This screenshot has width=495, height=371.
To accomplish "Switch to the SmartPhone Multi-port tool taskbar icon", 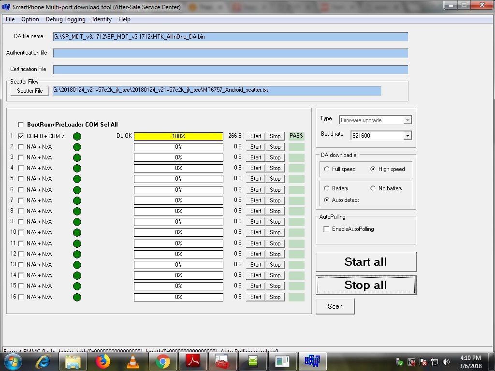I will [x=313, y=361].
